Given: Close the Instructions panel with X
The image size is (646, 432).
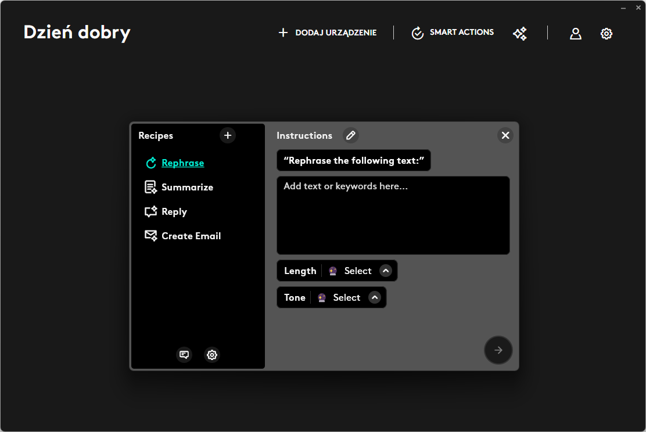Looking at the screenshot, I should pyautogui.click(x=505, y=135).
